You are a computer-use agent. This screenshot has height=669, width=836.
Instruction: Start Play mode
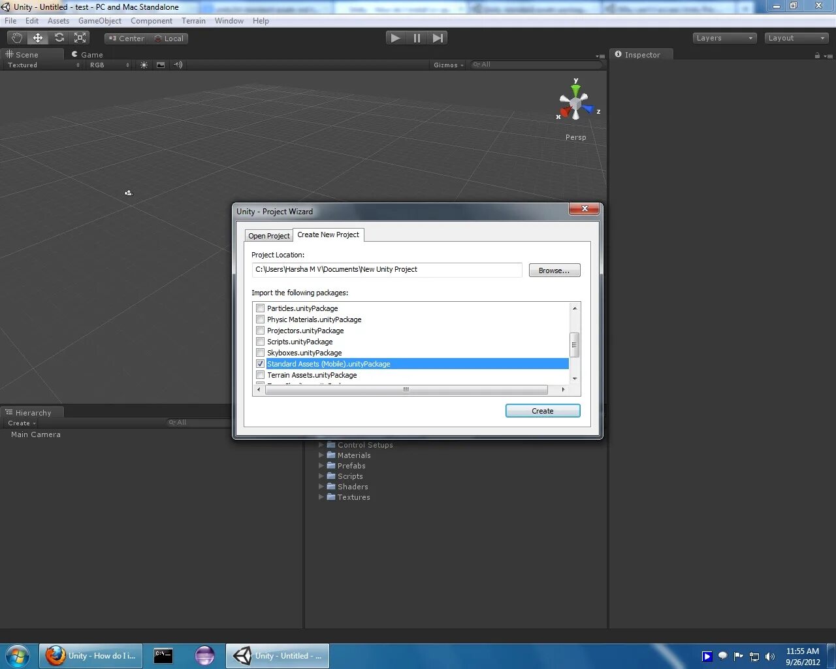point(395,38)
